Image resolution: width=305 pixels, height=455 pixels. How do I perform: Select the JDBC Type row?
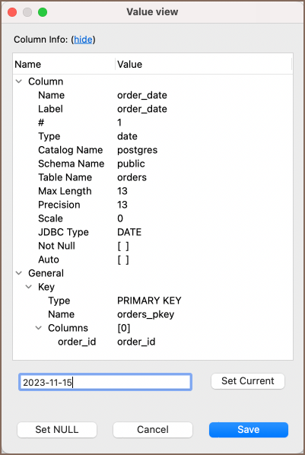click(153, 232)
